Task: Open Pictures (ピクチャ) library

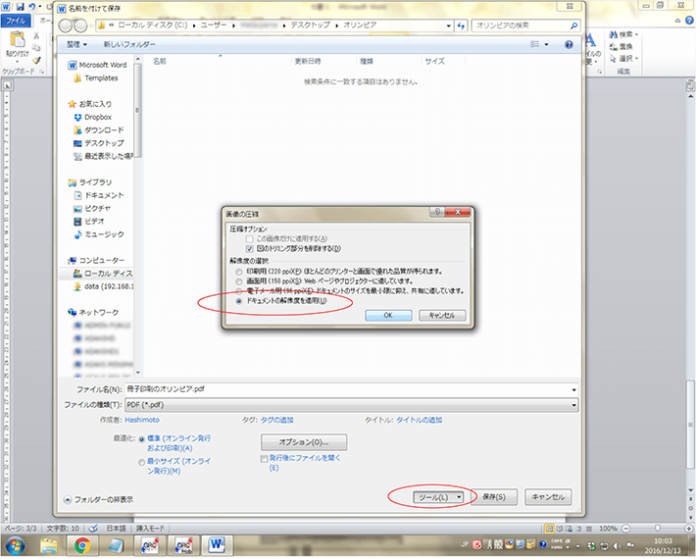Action: (98, 209)
